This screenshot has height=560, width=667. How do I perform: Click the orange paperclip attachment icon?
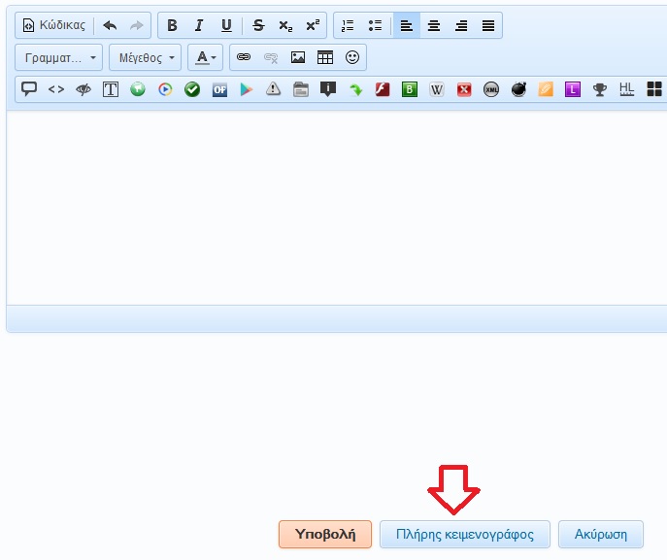[546, 89]
